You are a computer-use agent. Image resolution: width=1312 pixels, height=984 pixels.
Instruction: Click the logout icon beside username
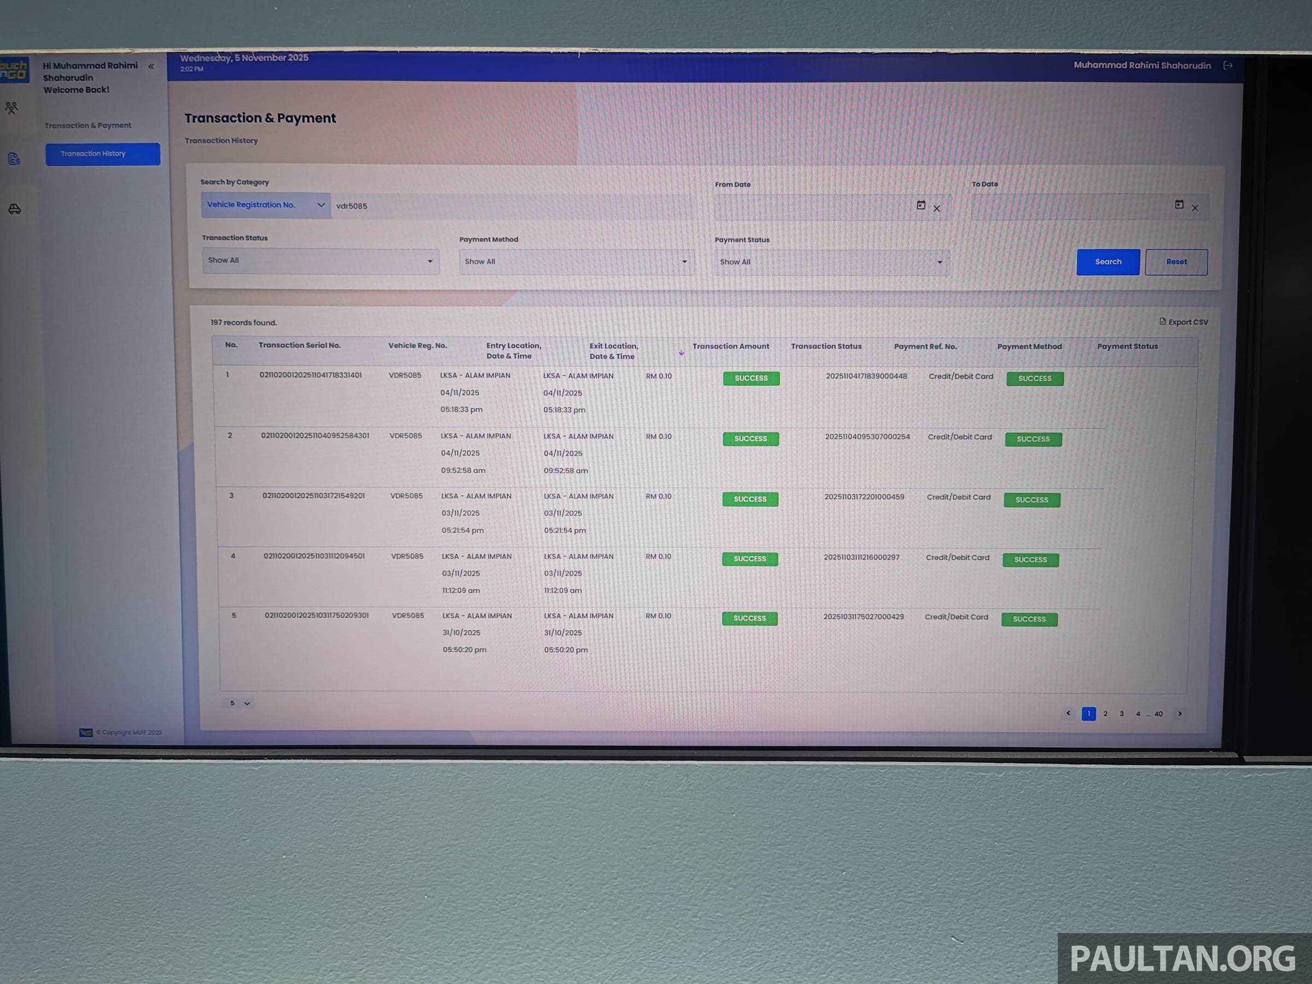click(1228, 65)
